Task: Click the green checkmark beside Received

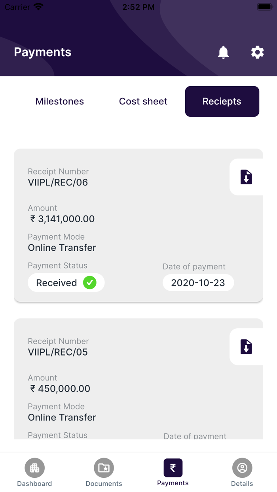Action: 89,282
